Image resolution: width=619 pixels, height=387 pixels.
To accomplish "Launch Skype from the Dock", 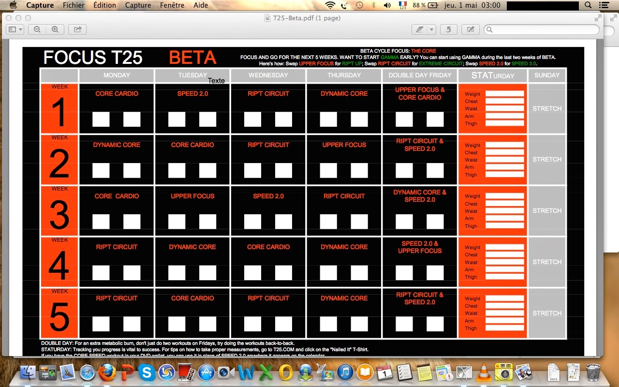I will (x=147, y=373).
